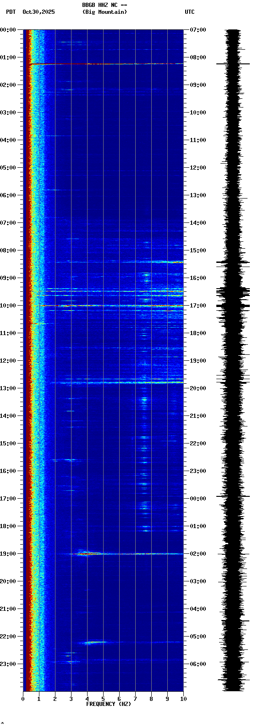Click the horizontal band near 12:45 PDT
This screenshot has width=253, height=728.
117,382
